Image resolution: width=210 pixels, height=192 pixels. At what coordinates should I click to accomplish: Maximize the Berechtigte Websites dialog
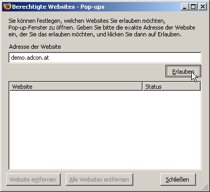click(193, 7)
